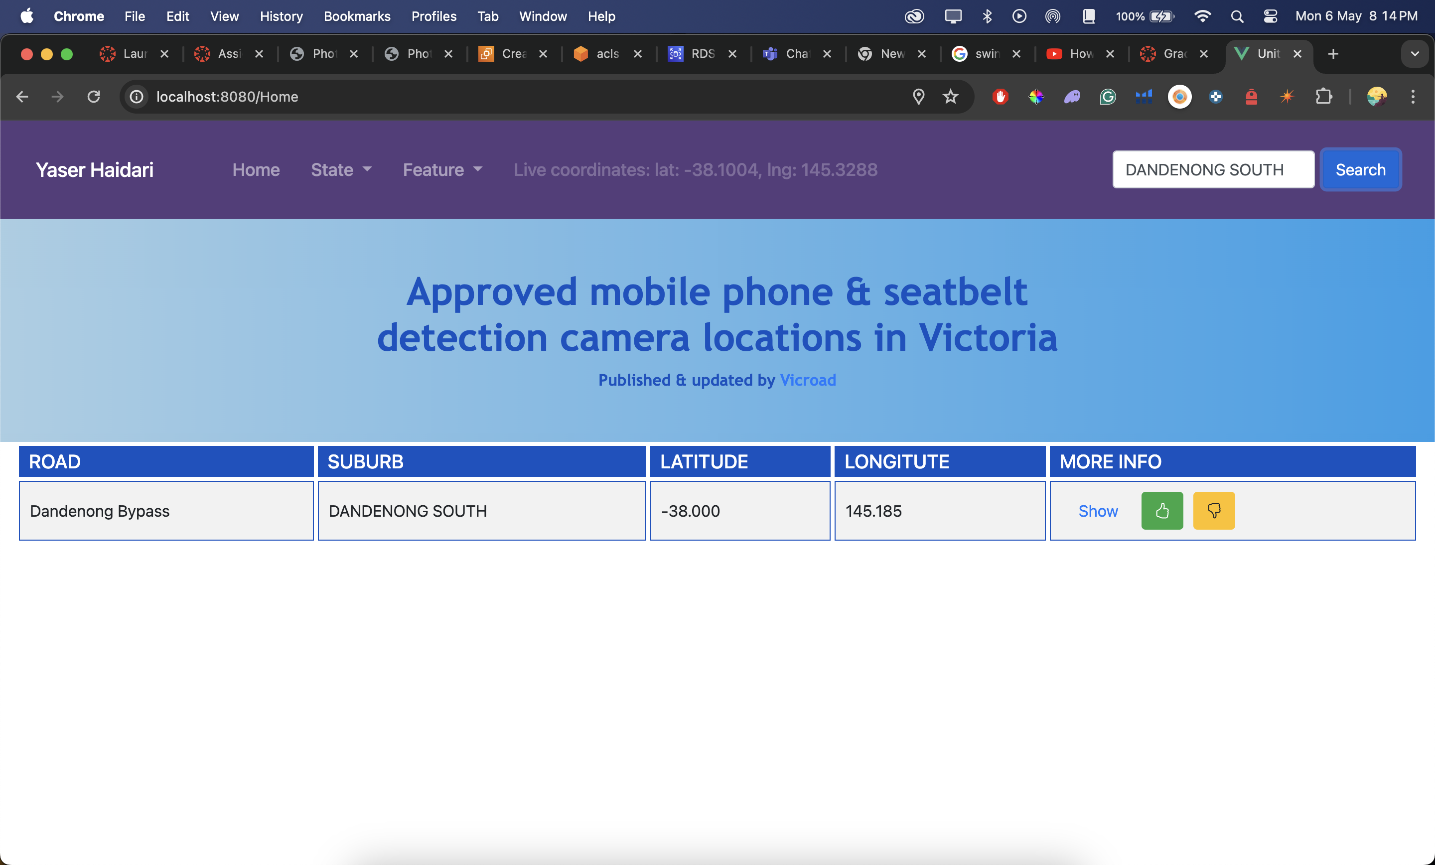Go back using browser back arrow

(22, 97)
